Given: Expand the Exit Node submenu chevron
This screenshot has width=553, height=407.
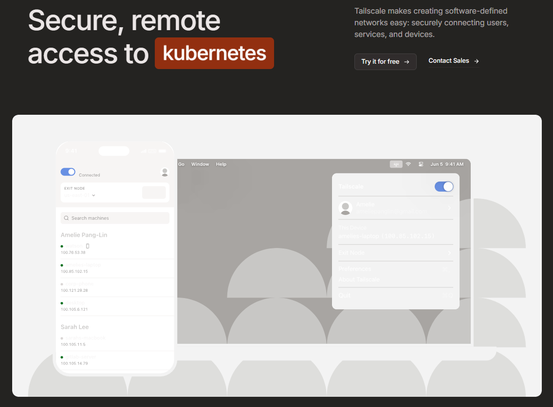Looking at the screenshot, I should [x=449, y=253].
